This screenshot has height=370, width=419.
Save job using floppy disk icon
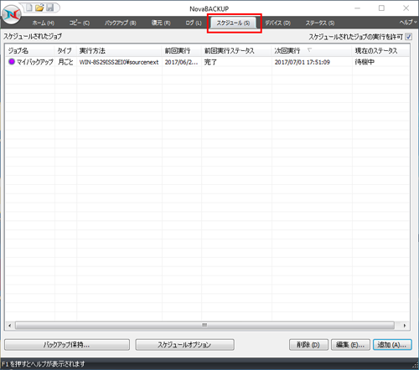point(49,8)
